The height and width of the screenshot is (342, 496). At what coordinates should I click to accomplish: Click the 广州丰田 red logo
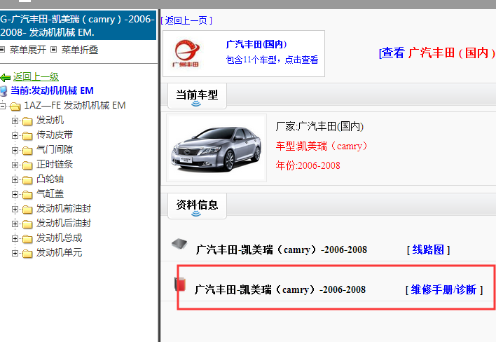click(x=186, y=53)
